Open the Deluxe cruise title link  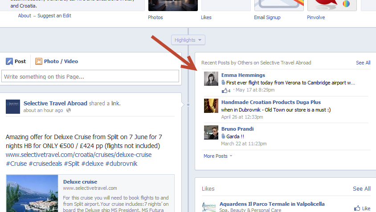(x=80, y=182)
